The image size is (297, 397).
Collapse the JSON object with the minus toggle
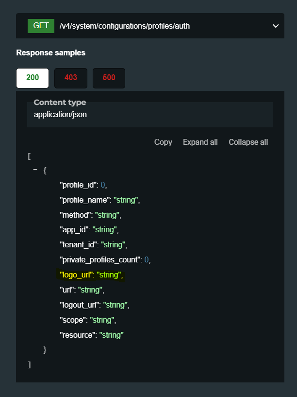[35, 170]
